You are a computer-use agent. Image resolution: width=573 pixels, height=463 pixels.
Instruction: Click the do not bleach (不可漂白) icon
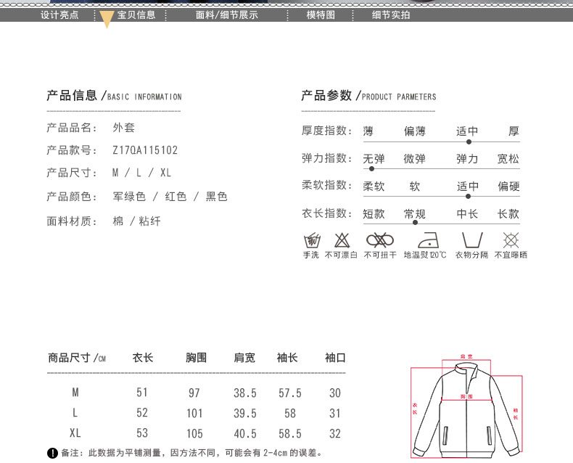341,240
